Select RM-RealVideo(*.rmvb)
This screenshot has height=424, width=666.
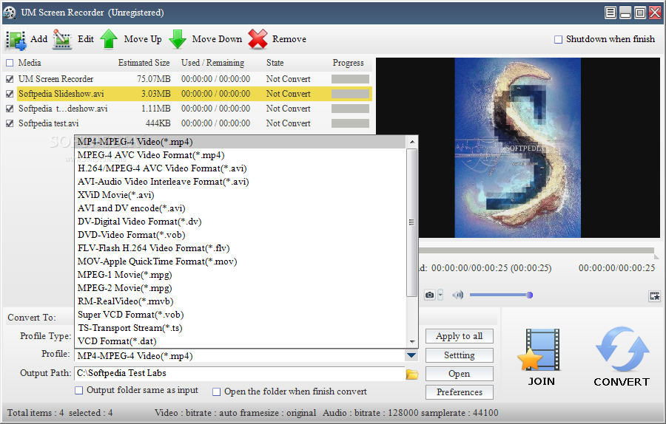coord(240,301)
